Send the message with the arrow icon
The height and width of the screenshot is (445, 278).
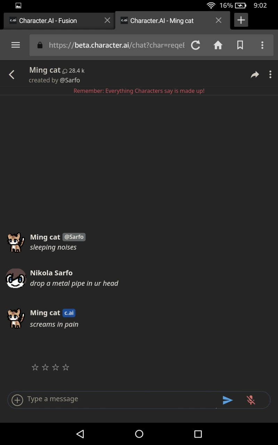point(228,400)
